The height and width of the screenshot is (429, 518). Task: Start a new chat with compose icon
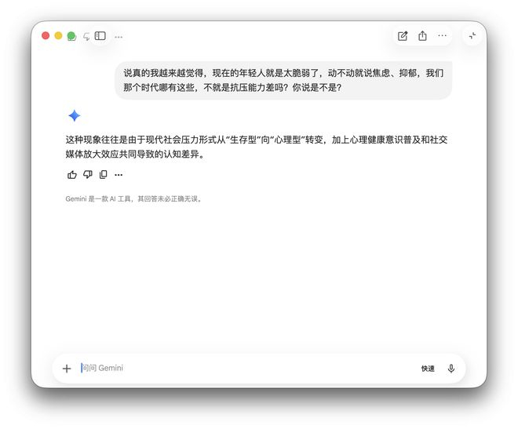403,36
